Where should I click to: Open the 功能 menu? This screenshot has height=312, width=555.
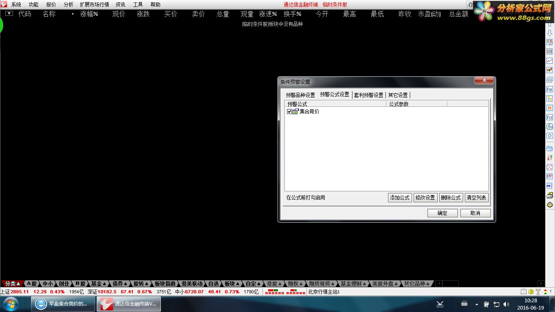(x=34, y=4)
